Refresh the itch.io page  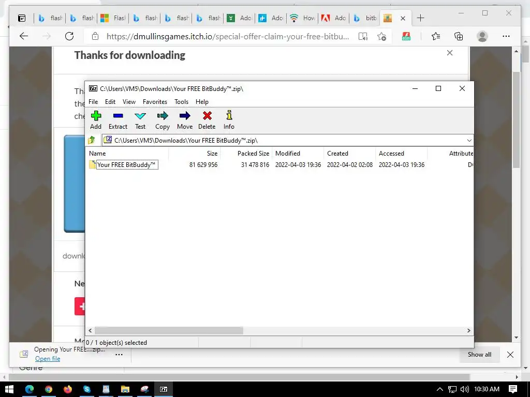point(69,36)
